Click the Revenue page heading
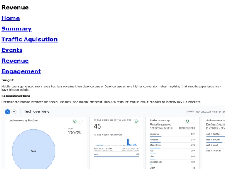The width and height of the screenshot is (225, 169). coord(15,8)
